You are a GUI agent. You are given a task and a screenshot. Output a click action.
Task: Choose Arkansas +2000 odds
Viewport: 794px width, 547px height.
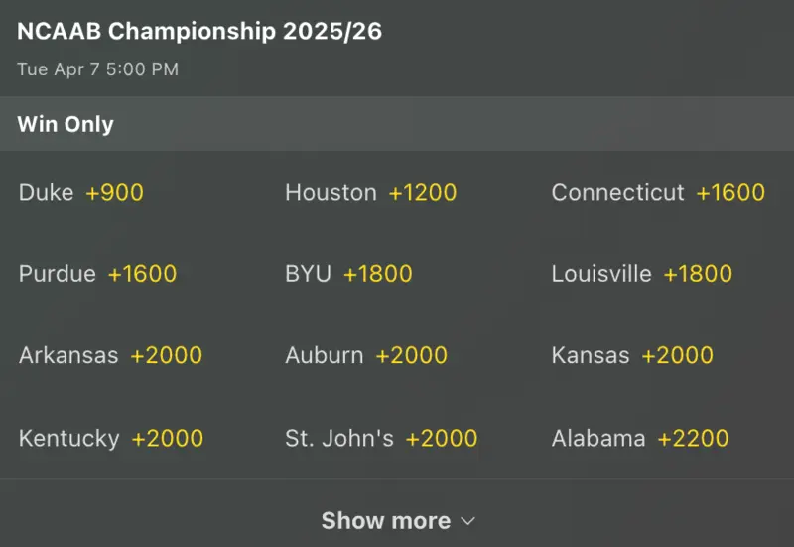(x=110, y=355)
